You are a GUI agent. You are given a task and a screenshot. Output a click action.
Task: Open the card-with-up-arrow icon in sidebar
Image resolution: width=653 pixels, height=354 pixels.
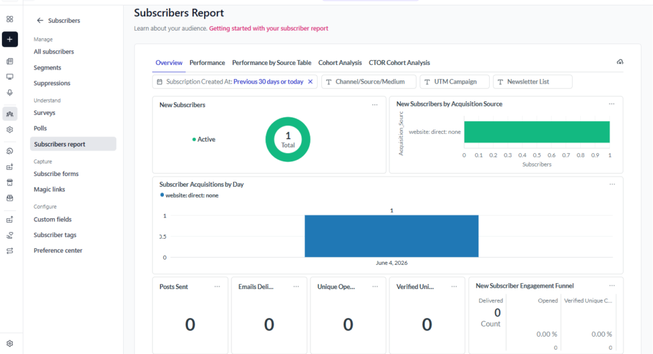pyautogui.click(x=10, y=219)
